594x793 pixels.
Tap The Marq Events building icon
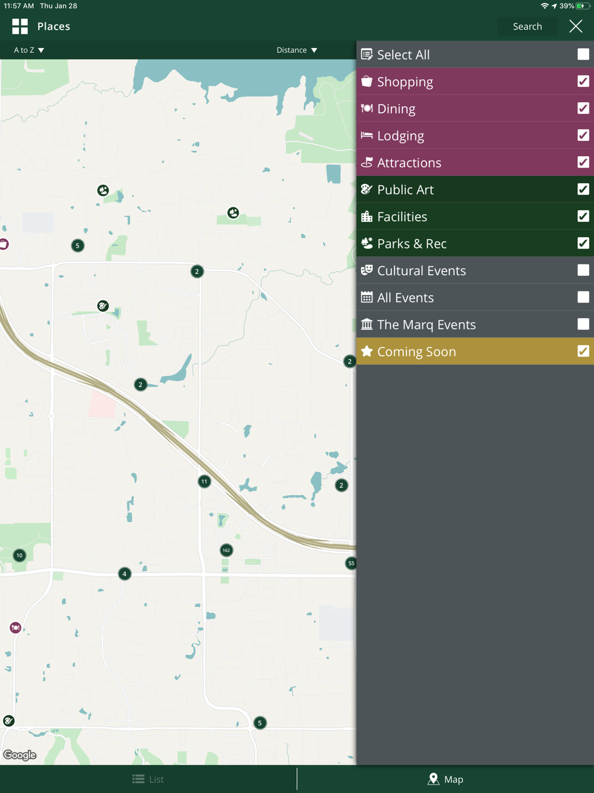(x=367, y=324)
